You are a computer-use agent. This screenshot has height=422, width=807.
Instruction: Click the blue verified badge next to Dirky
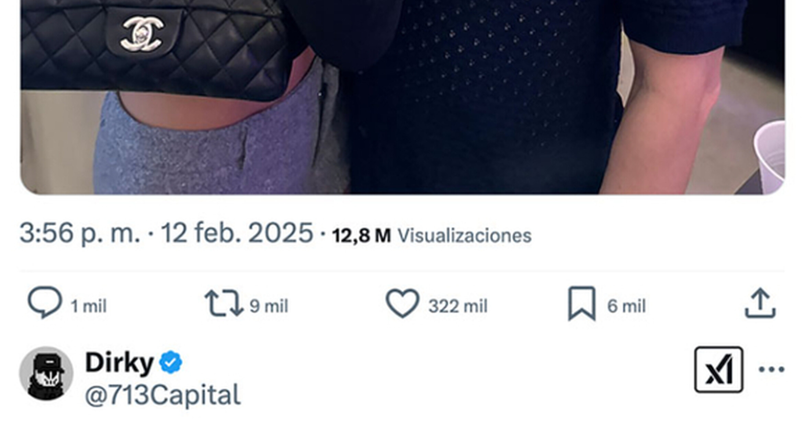click(x=171, y=362)
